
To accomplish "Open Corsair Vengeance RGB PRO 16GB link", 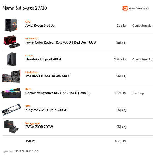I will point(58,93).
